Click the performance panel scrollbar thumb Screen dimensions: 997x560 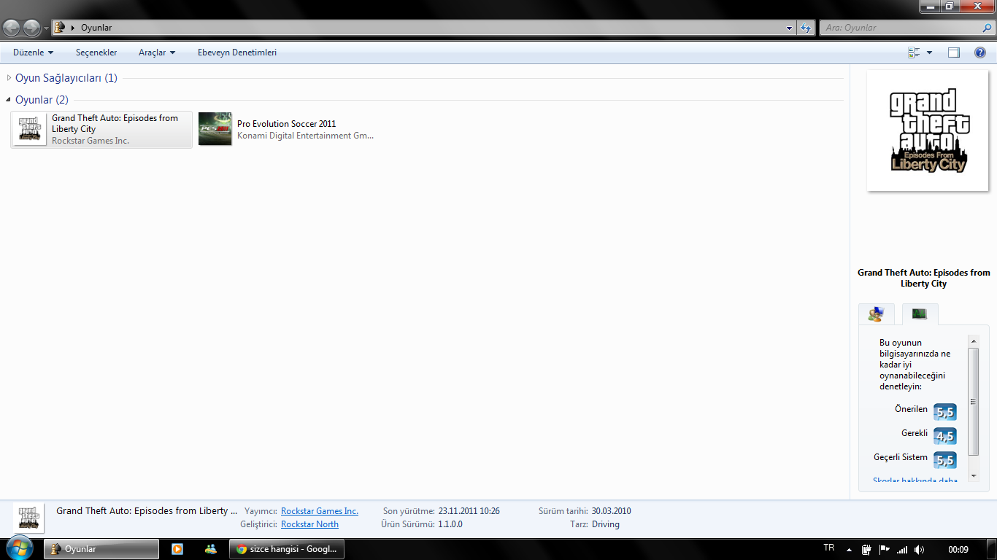[973, 402]
